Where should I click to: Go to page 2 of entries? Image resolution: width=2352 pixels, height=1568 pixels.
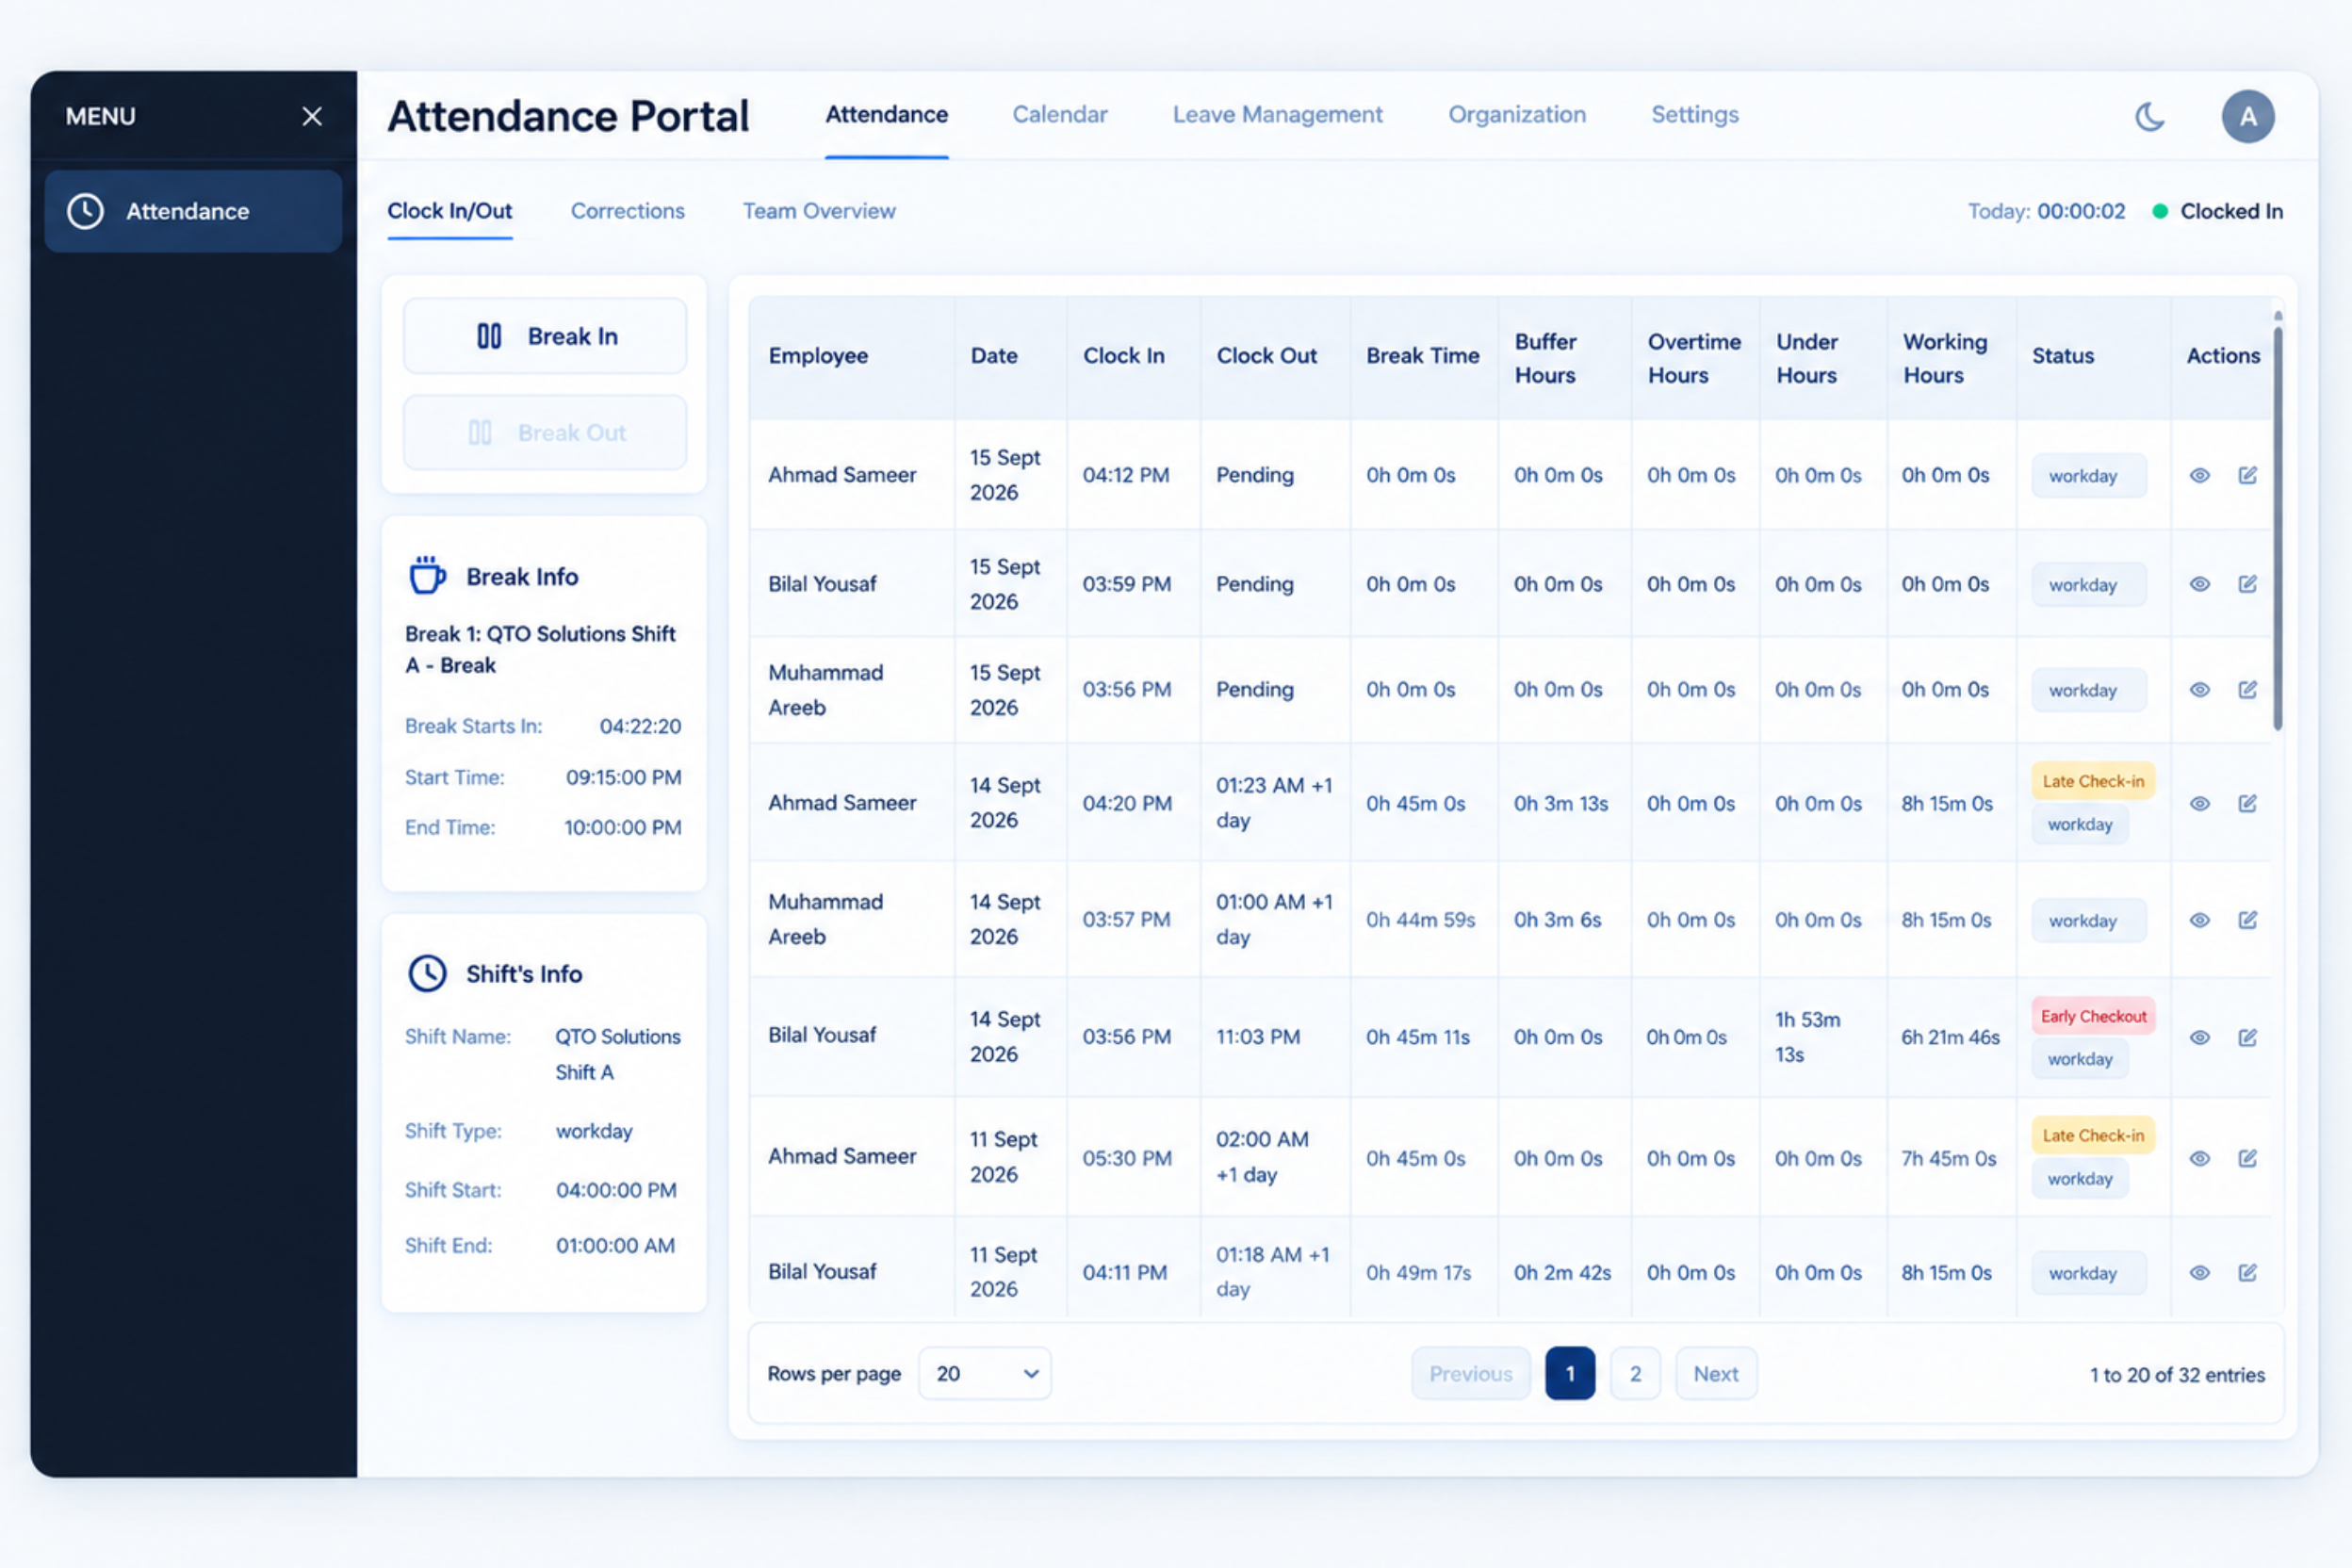pos(1635,1374)
